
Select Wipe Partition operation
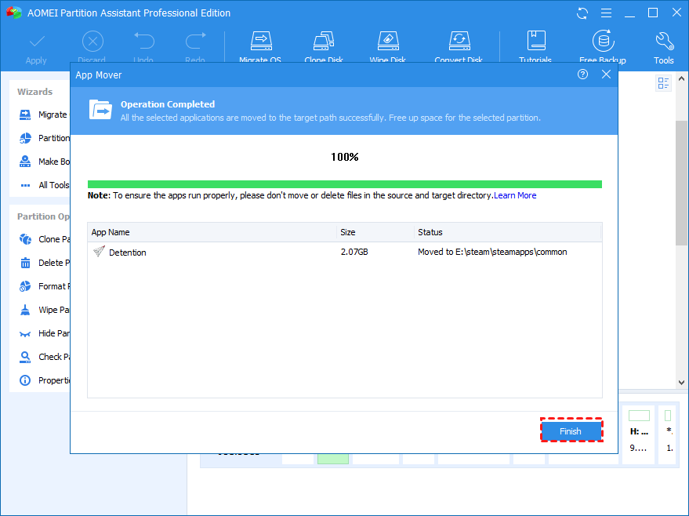point(44,310)
